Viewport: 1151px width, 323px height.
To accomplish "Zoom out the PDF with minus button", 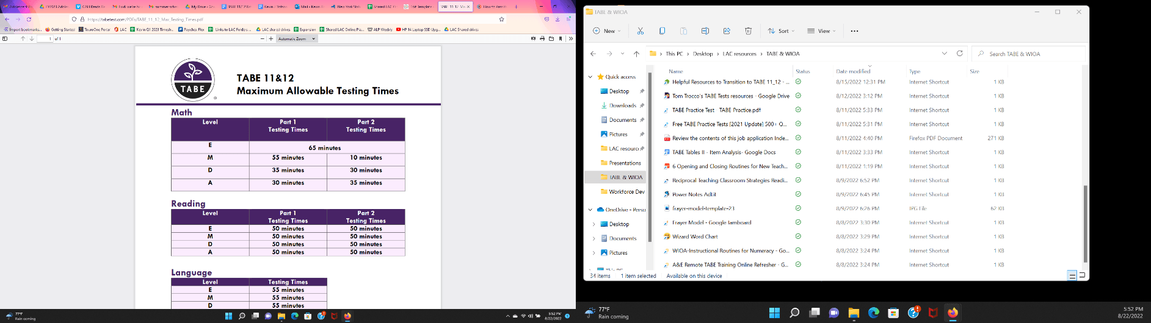I will point(263,38).
